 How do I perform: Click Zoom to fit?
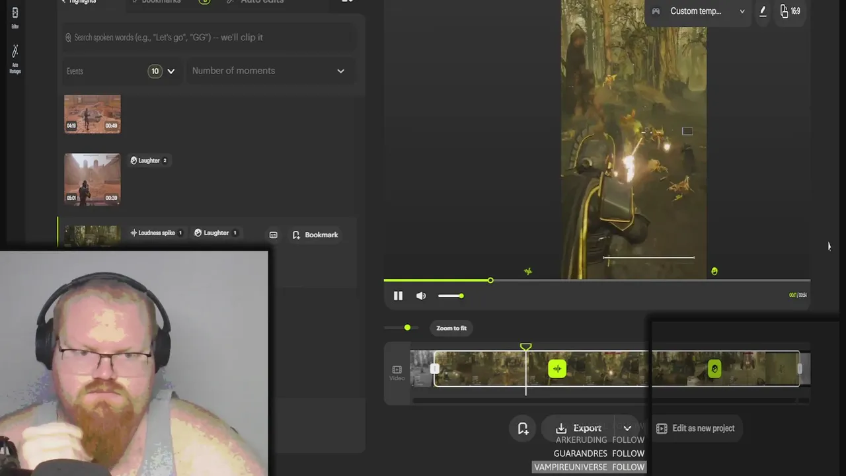pyautogui.click(x=451, y=328)
